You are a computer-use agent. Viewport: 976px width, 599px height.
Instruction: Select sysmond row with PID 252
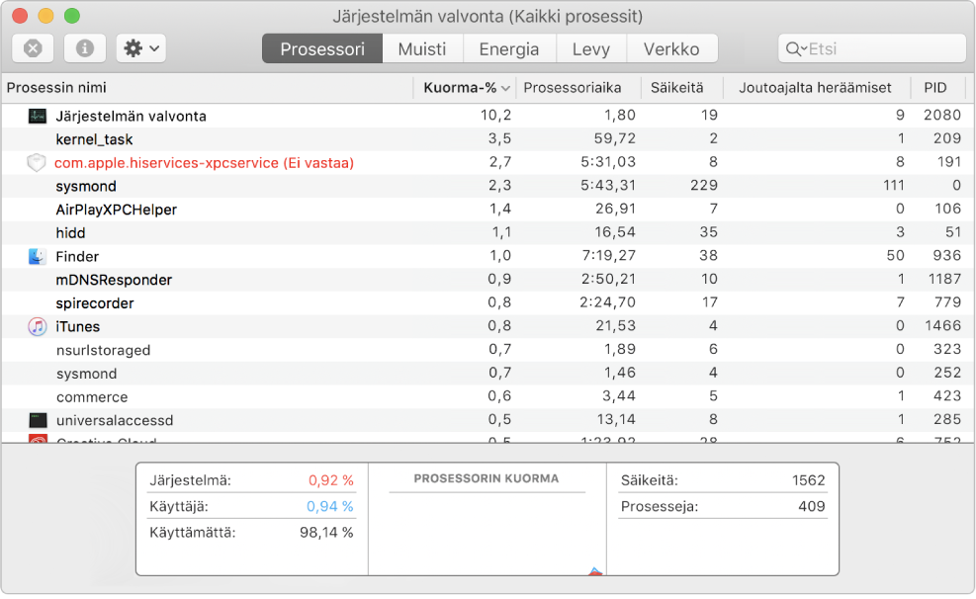tap(488, 374)
